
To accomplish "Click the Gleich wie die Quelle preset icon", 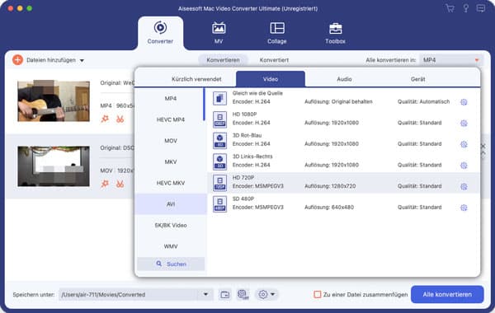I will coord(219,98).
